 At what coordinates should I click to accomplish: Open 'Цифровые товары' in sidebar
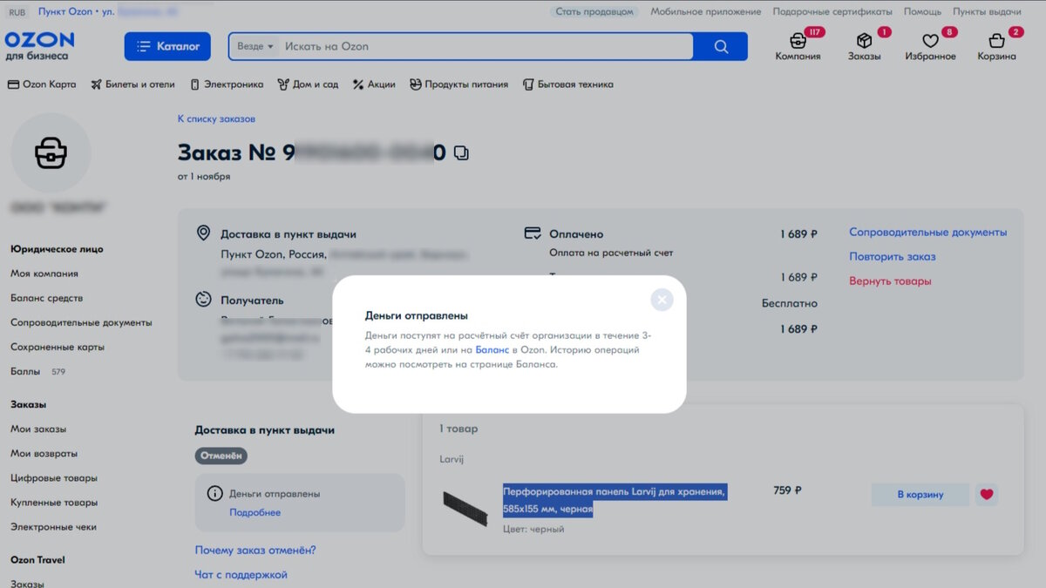[54, 477]
